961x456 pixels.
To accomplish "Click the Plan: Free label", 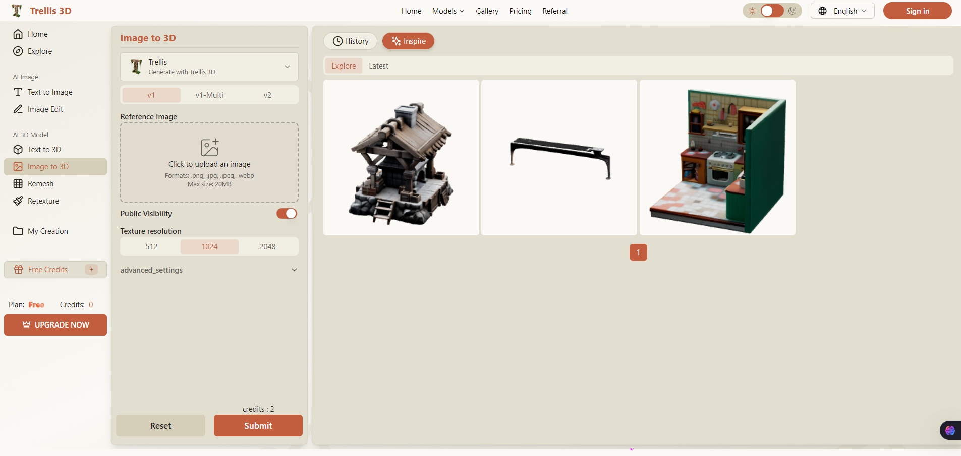I will point(26,305).
